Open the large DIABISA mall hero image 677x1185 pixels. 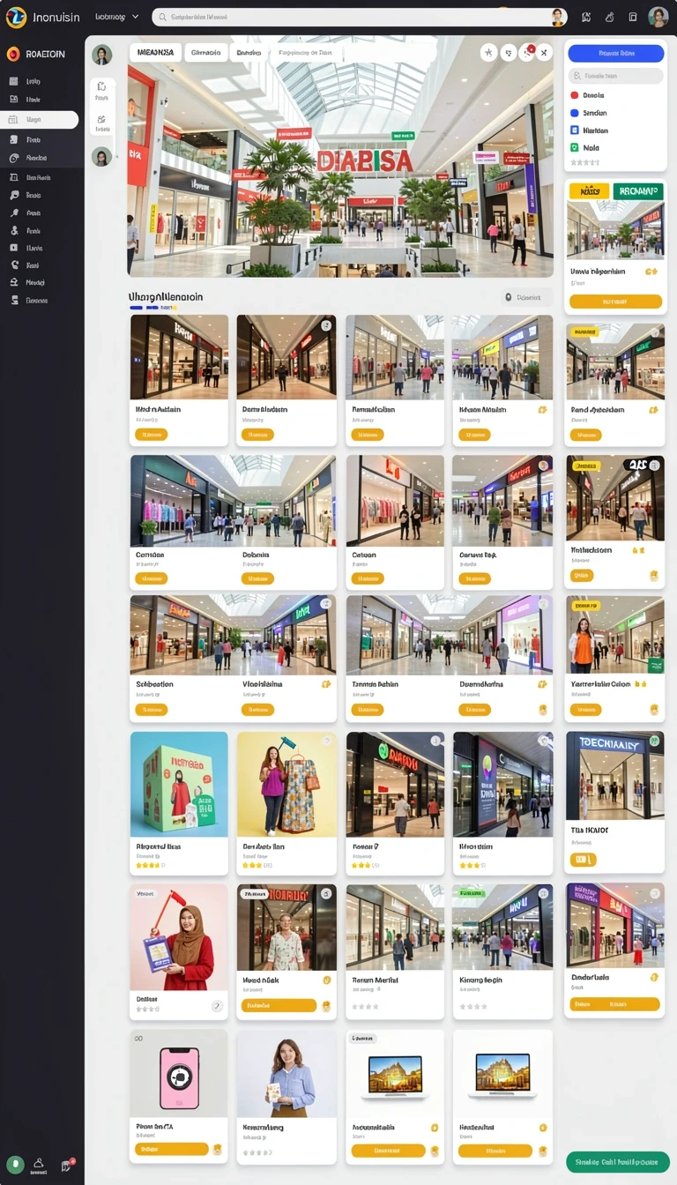click(340, 159)
